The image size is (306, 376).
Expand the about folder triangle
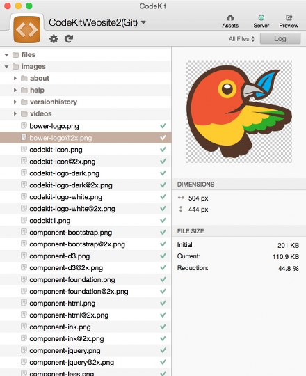point(15,78)
